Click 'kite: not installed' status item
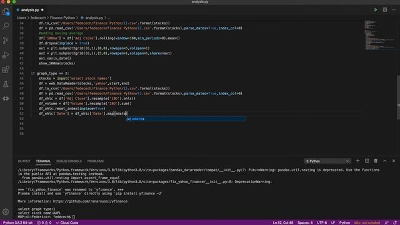 coord(367,222)
